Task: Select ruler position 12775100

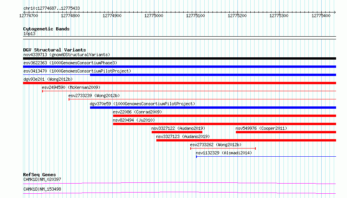Action: 195,16
